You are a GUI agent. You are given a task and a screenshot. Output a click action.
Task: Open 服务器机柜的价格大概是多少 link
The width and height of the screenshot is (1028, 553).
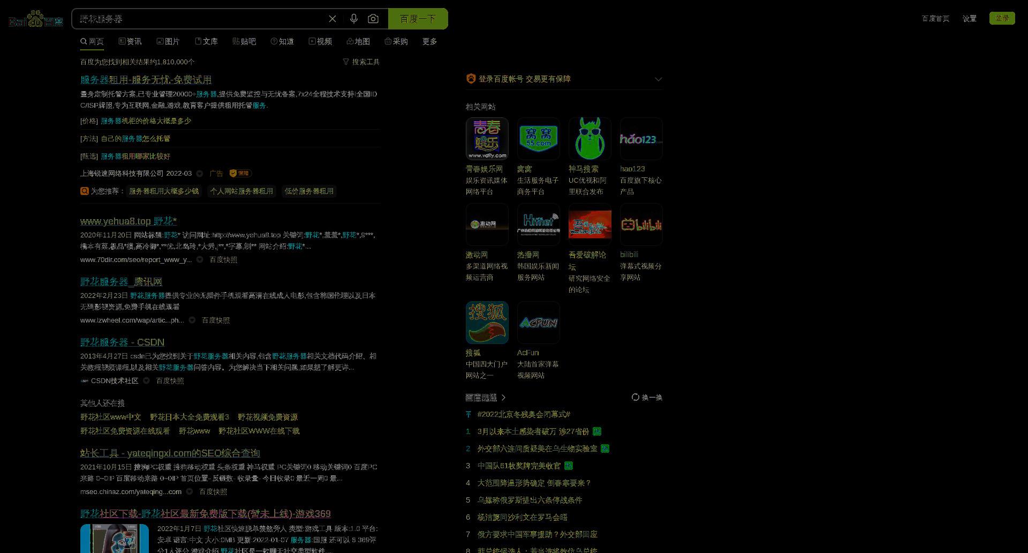pos(146,121)
